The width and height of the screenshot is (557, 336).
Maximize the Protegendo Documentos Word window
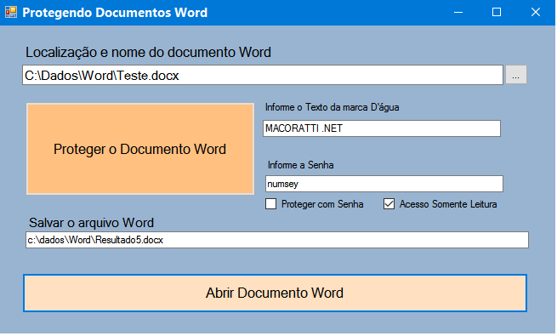pyautogui.click(x=497, y=13)
